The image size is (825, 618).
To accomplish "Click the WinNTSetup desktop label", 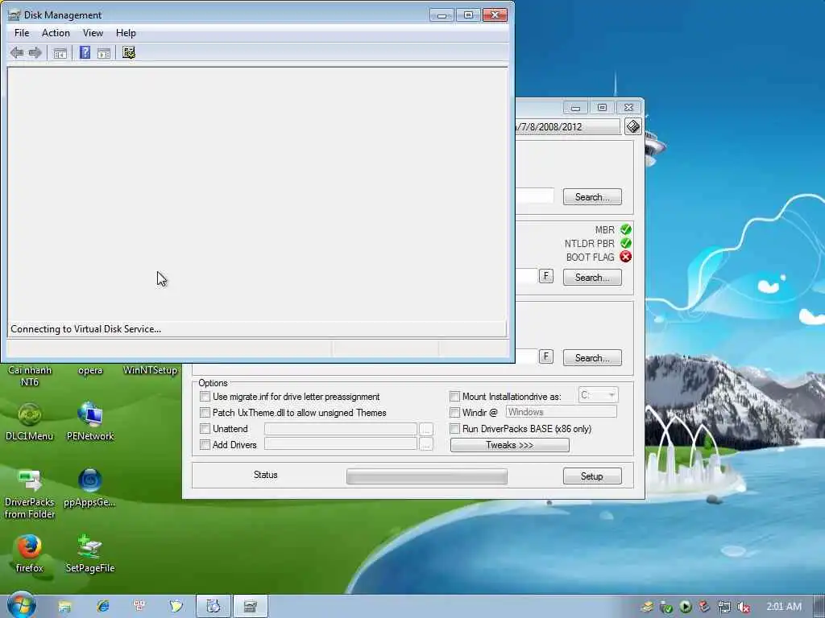I will 150,370.
